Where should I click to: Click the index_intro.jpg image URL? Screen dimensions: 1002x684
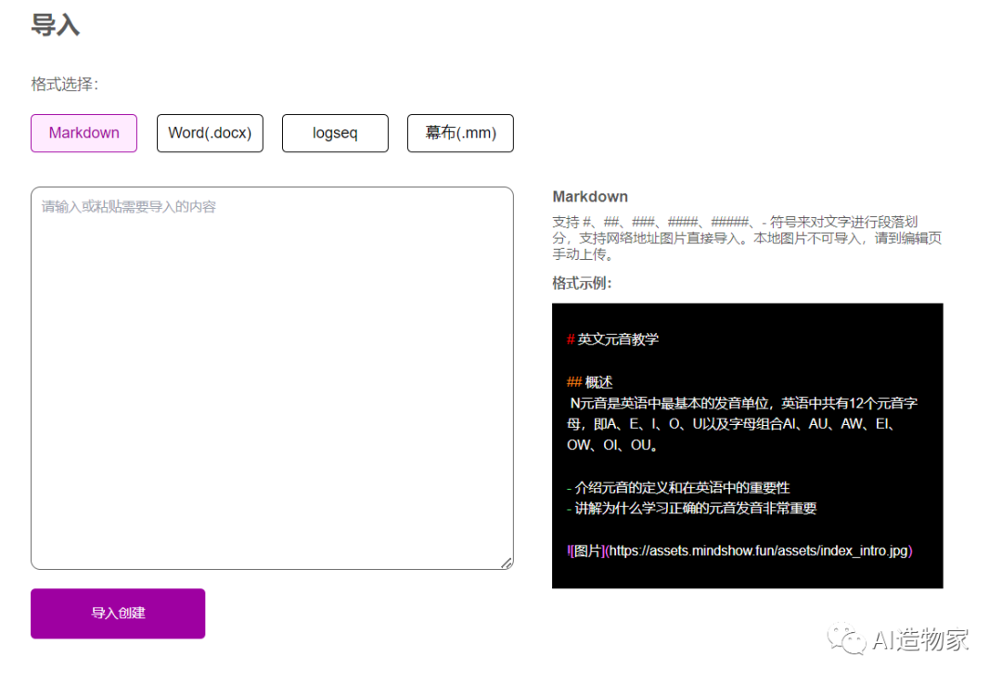pyautogui.click(x=760, y=550)
